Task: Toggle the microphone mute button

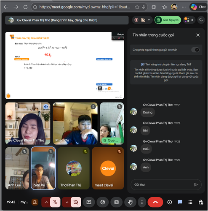Action: click(x=55, y=202)
